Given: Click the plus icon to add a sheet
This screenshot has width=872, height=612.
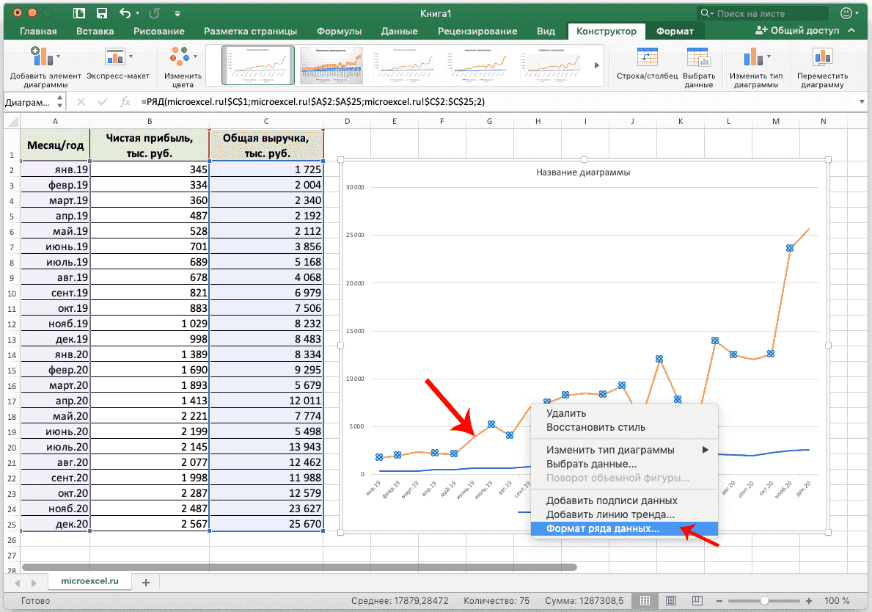Looking at the screenshot, I should click(x=145, y=582).
